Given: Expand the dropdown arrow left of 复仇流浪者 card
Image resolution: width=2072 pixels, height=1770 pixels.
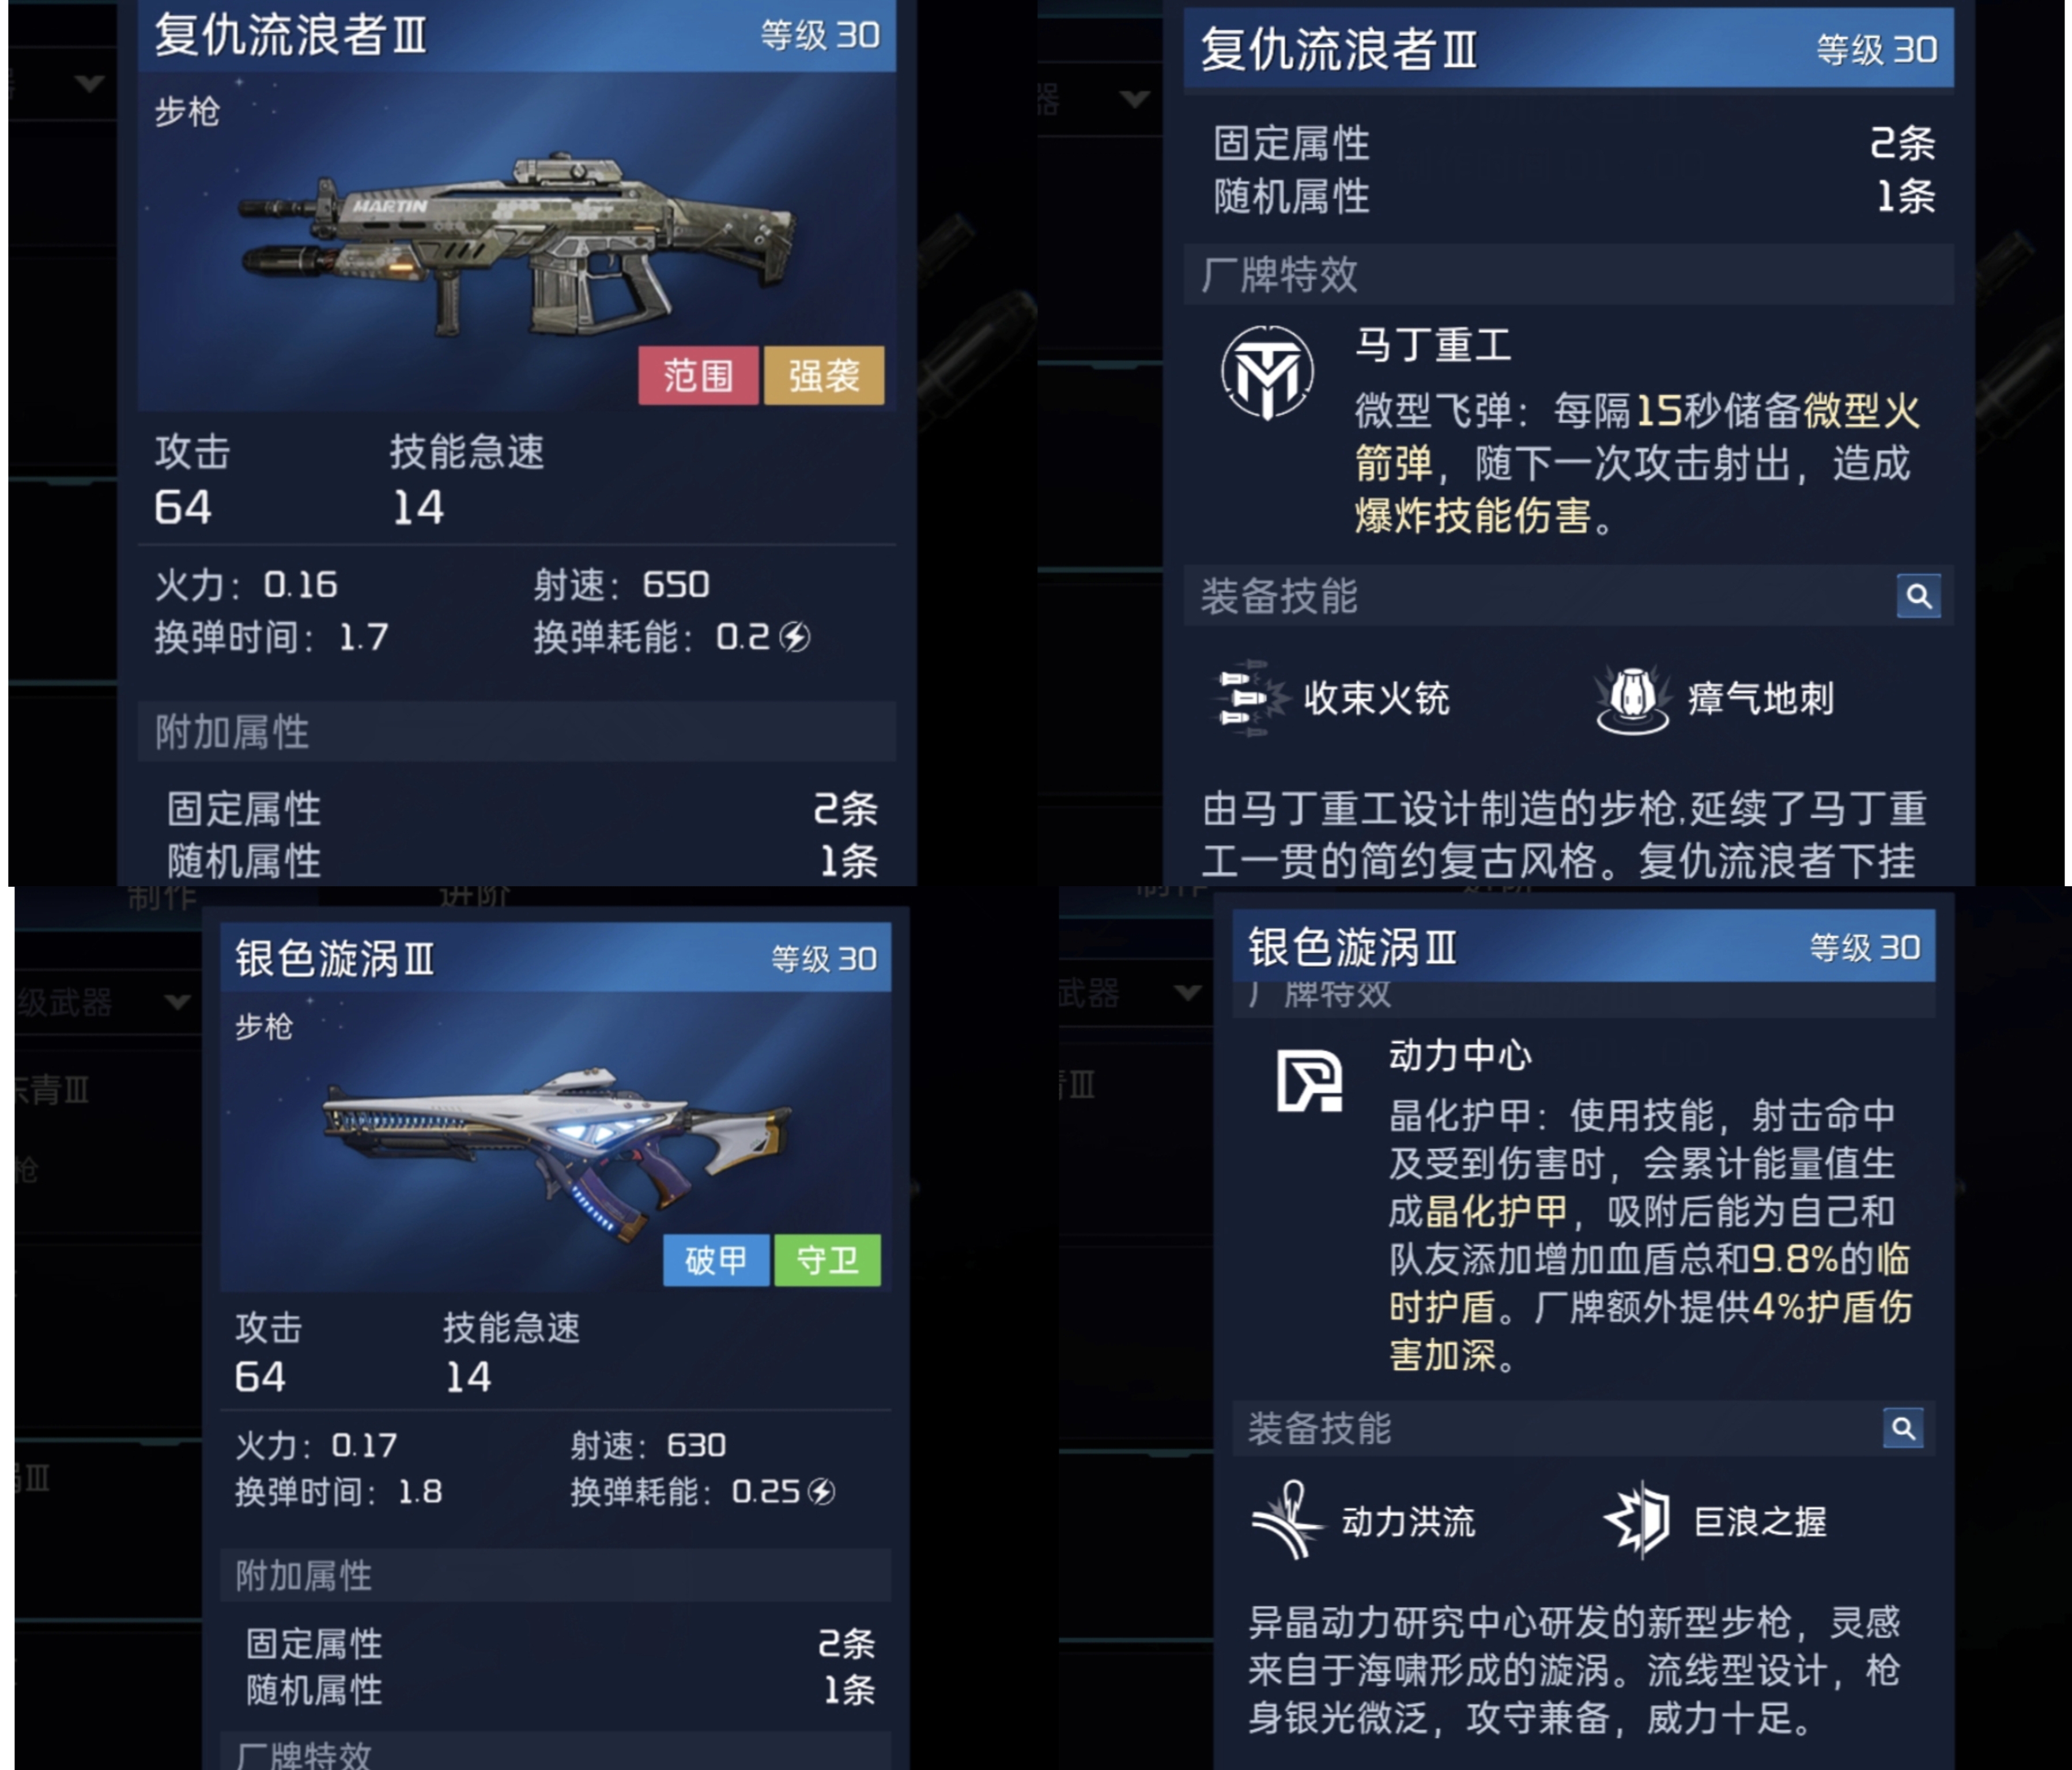Looking at the screenshot, I should [x=88, y=83].
